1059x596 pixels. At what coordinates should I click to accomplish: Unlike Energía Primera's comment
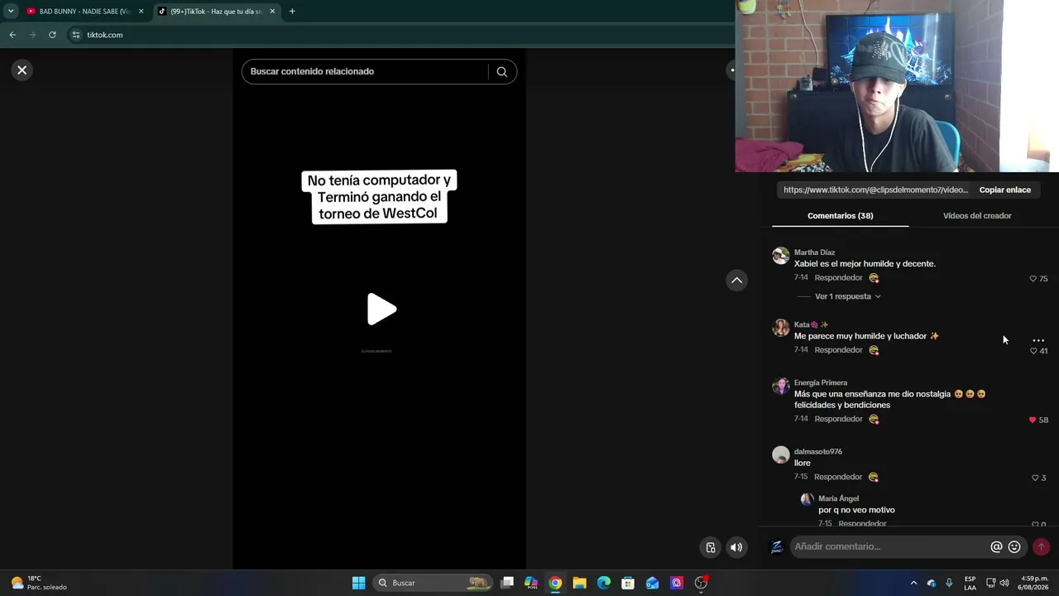(1033, 420)
